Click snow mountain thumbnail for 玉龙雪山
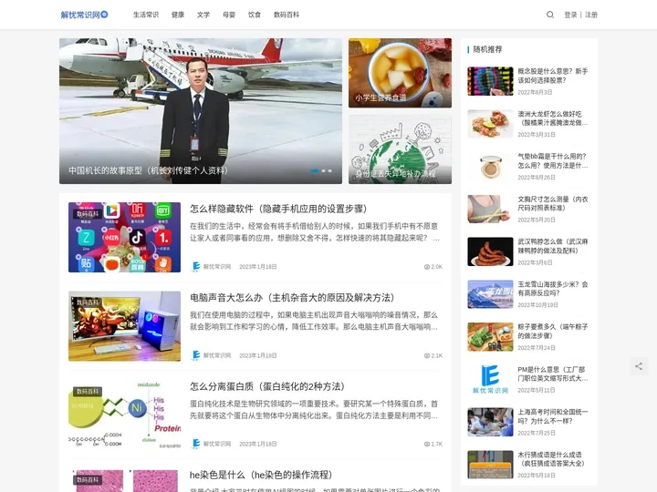 490,294
